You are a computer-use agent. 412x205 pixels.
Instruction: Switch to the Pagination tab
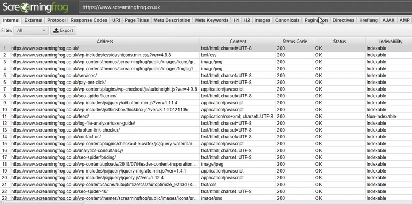click(316, 20)
